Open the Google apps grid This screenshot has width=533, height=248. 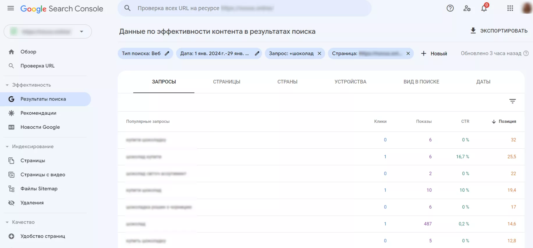point(510,8)
